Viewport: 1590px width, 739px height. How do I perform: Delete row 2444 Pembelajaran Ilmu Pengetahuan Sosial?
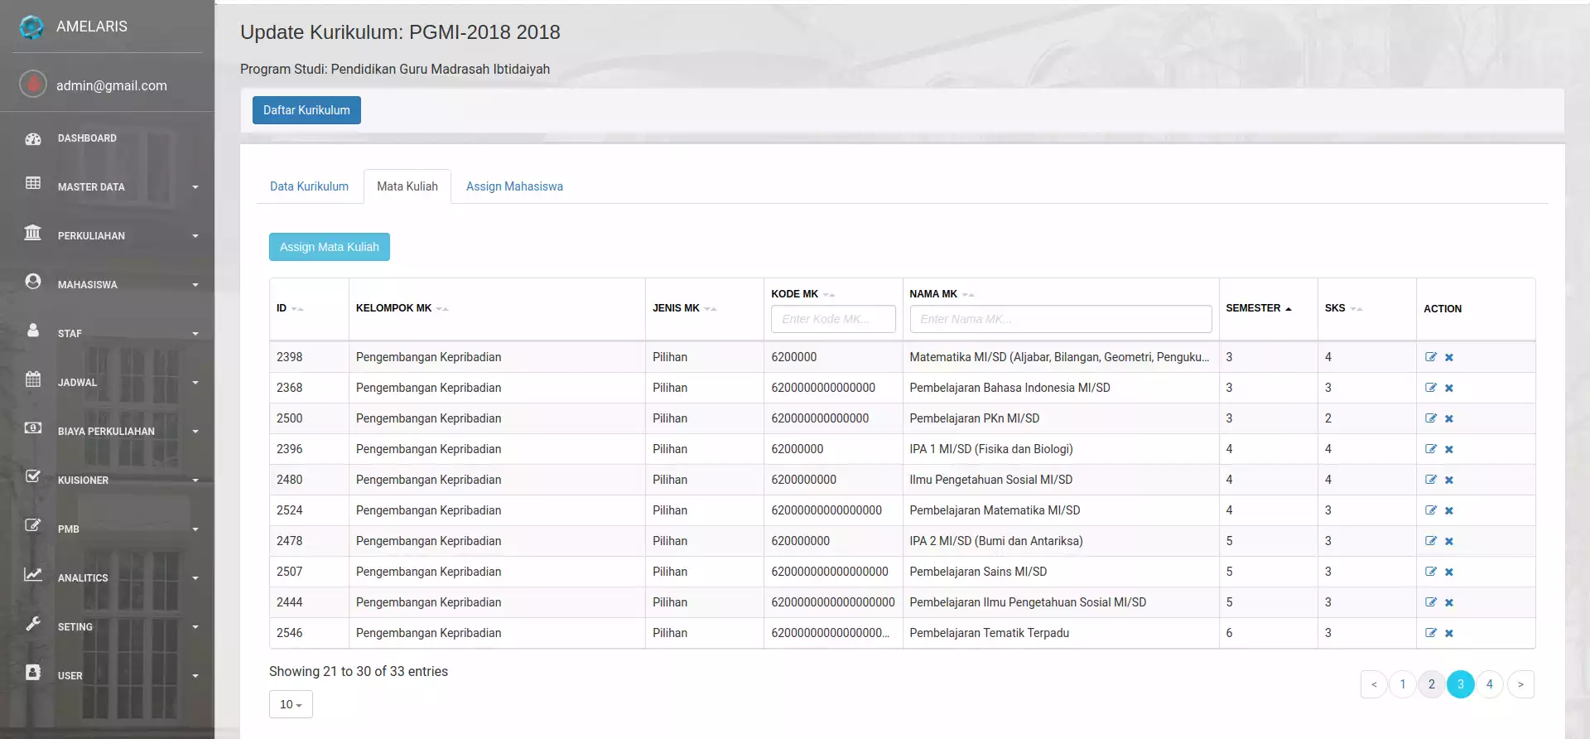(1449, 603)
